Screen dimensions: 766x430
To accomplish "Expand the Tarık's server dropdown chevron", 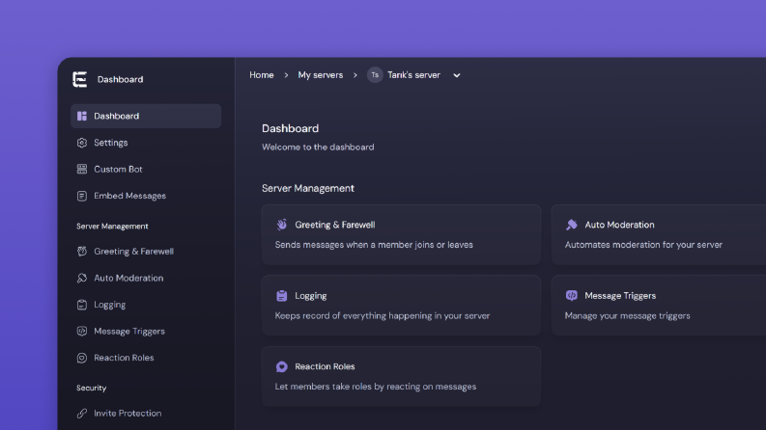I will tap(456, 75).
